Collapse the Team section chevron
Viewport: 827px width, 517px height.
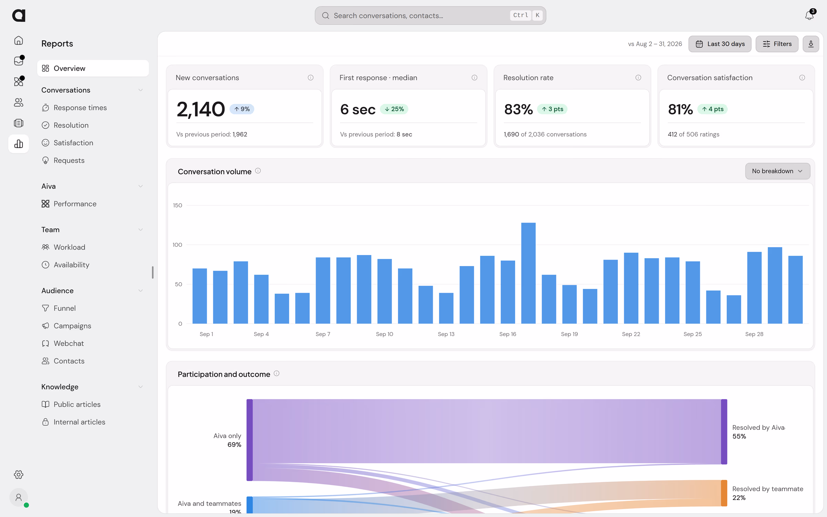click(x=141, y=230)
